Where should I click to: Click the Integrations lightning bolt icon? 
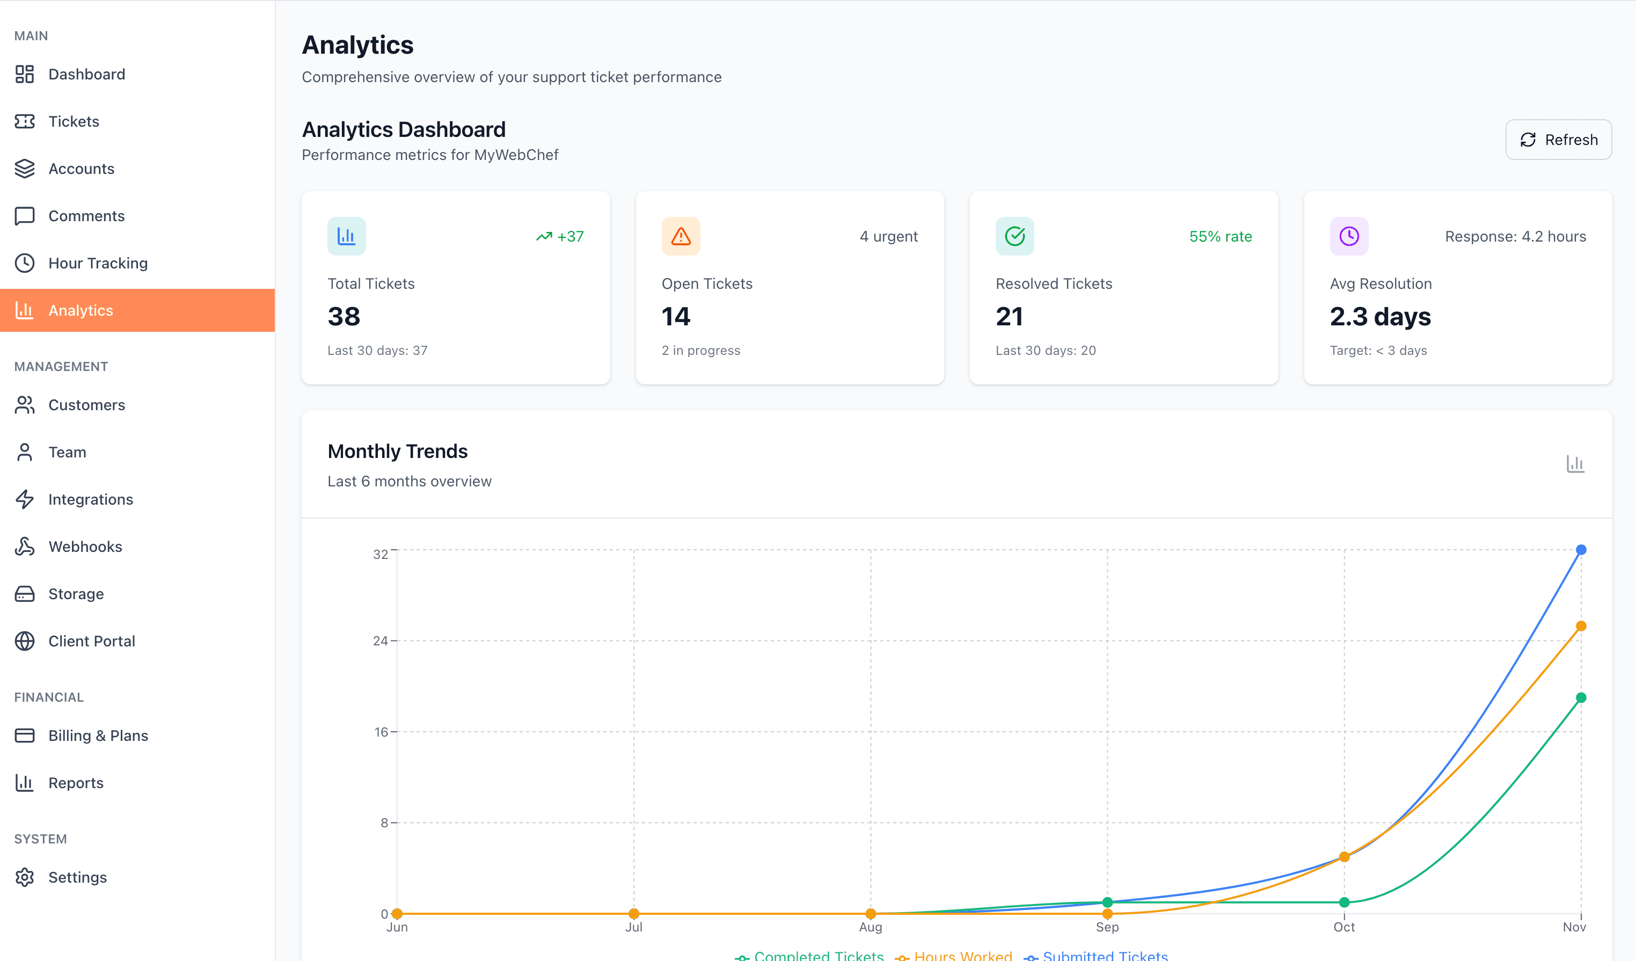click(25, 499)
